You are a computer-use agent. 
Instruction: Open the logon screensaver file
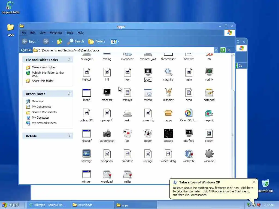tap(148, 72)
